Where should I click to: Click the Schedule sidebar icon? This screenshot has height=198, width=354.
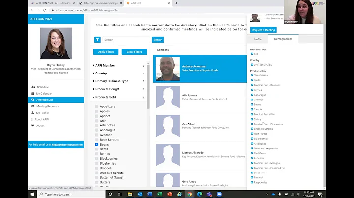click(x=33, y=87)
